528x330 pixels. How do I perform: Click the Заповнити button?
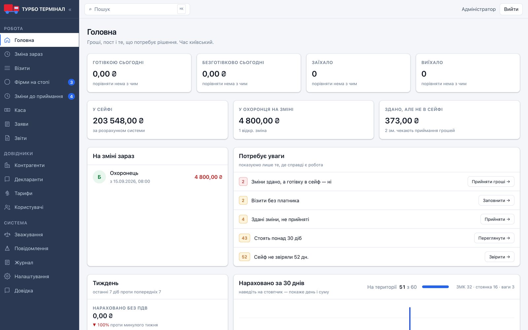(496, 200)
